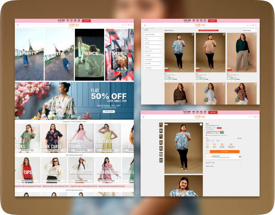Open hamburger menu on homepage window
This screenshot has height=215, width=275.
[17, 25]
